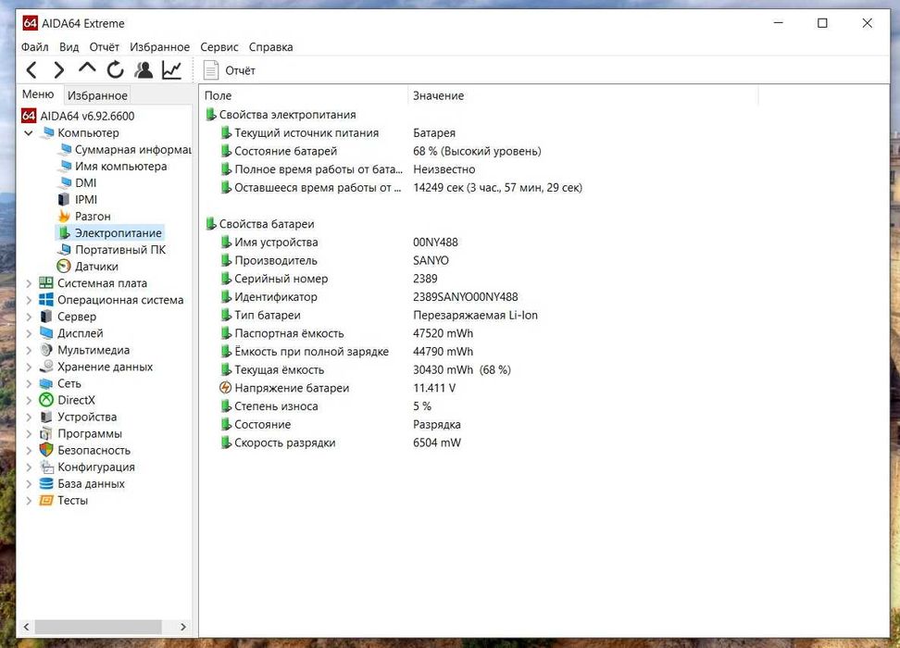The image size is (900, 648).
Task: Click the sidebar horizontal scrollbar left arrow
Action: (26, 627)
